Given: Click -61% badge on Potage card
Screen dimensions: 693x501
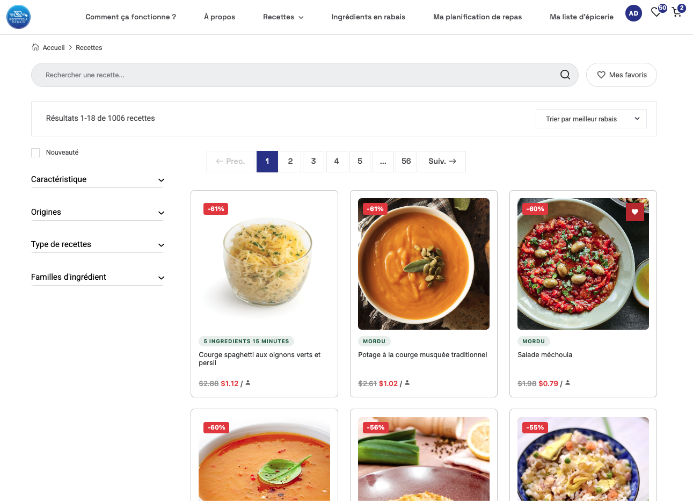Looking at the screenshot, I should click(375, 209).
